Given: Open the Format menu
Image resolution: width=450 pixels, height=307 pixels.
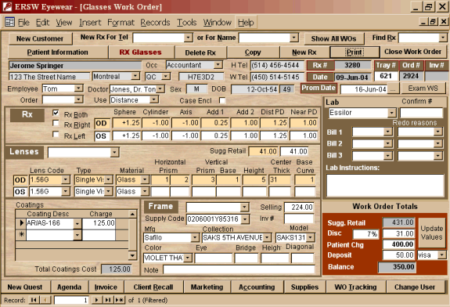Looking at the screenshot, I should coord(121,23).
